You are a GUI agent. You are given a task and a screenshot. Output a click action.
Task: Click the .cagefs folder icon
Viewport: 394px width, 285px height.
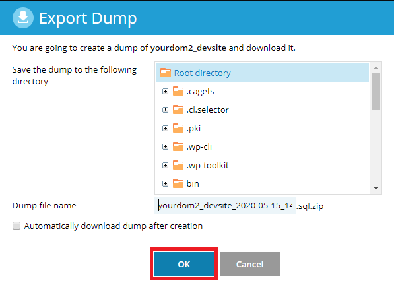click(x=178, y=91)
